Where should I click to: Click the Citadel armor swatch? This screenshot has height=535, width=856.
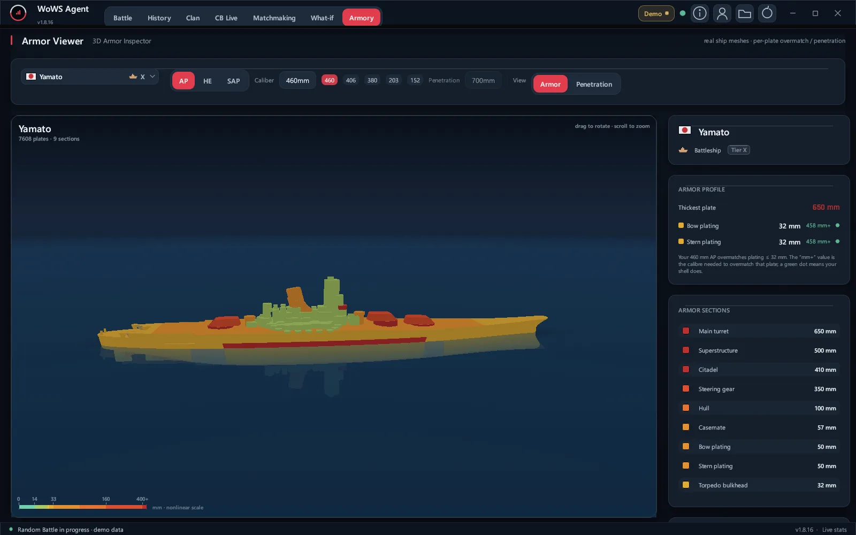(x=686, y=370)
